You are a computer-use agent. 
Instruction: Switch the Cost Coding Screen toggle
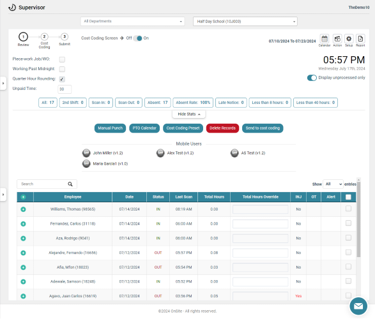pos(138,38)
